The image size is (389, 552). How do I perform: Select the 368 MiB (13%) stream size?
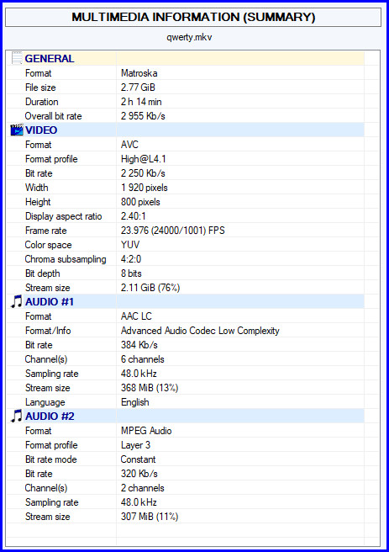[x=150, y=388]
